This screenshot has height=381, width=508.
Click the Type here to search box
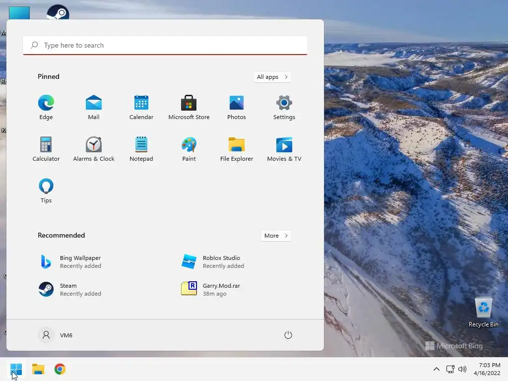165,45
